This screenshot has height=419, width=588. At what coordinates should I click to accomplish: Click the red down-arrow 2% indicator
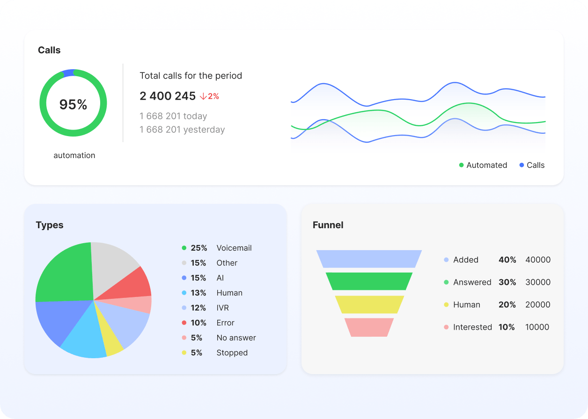coord(209,96)
